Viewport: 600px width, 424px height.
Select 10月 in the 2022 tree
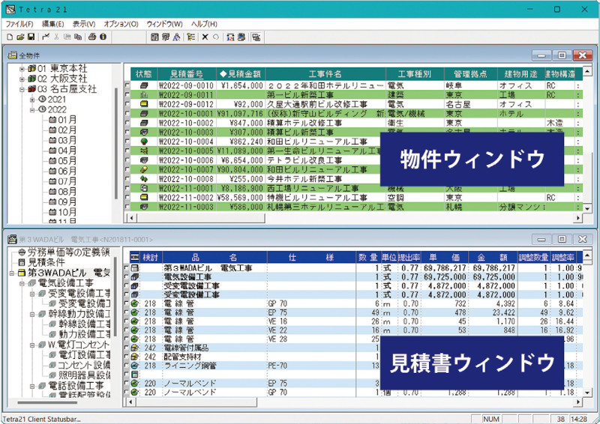tap(67, 212)
